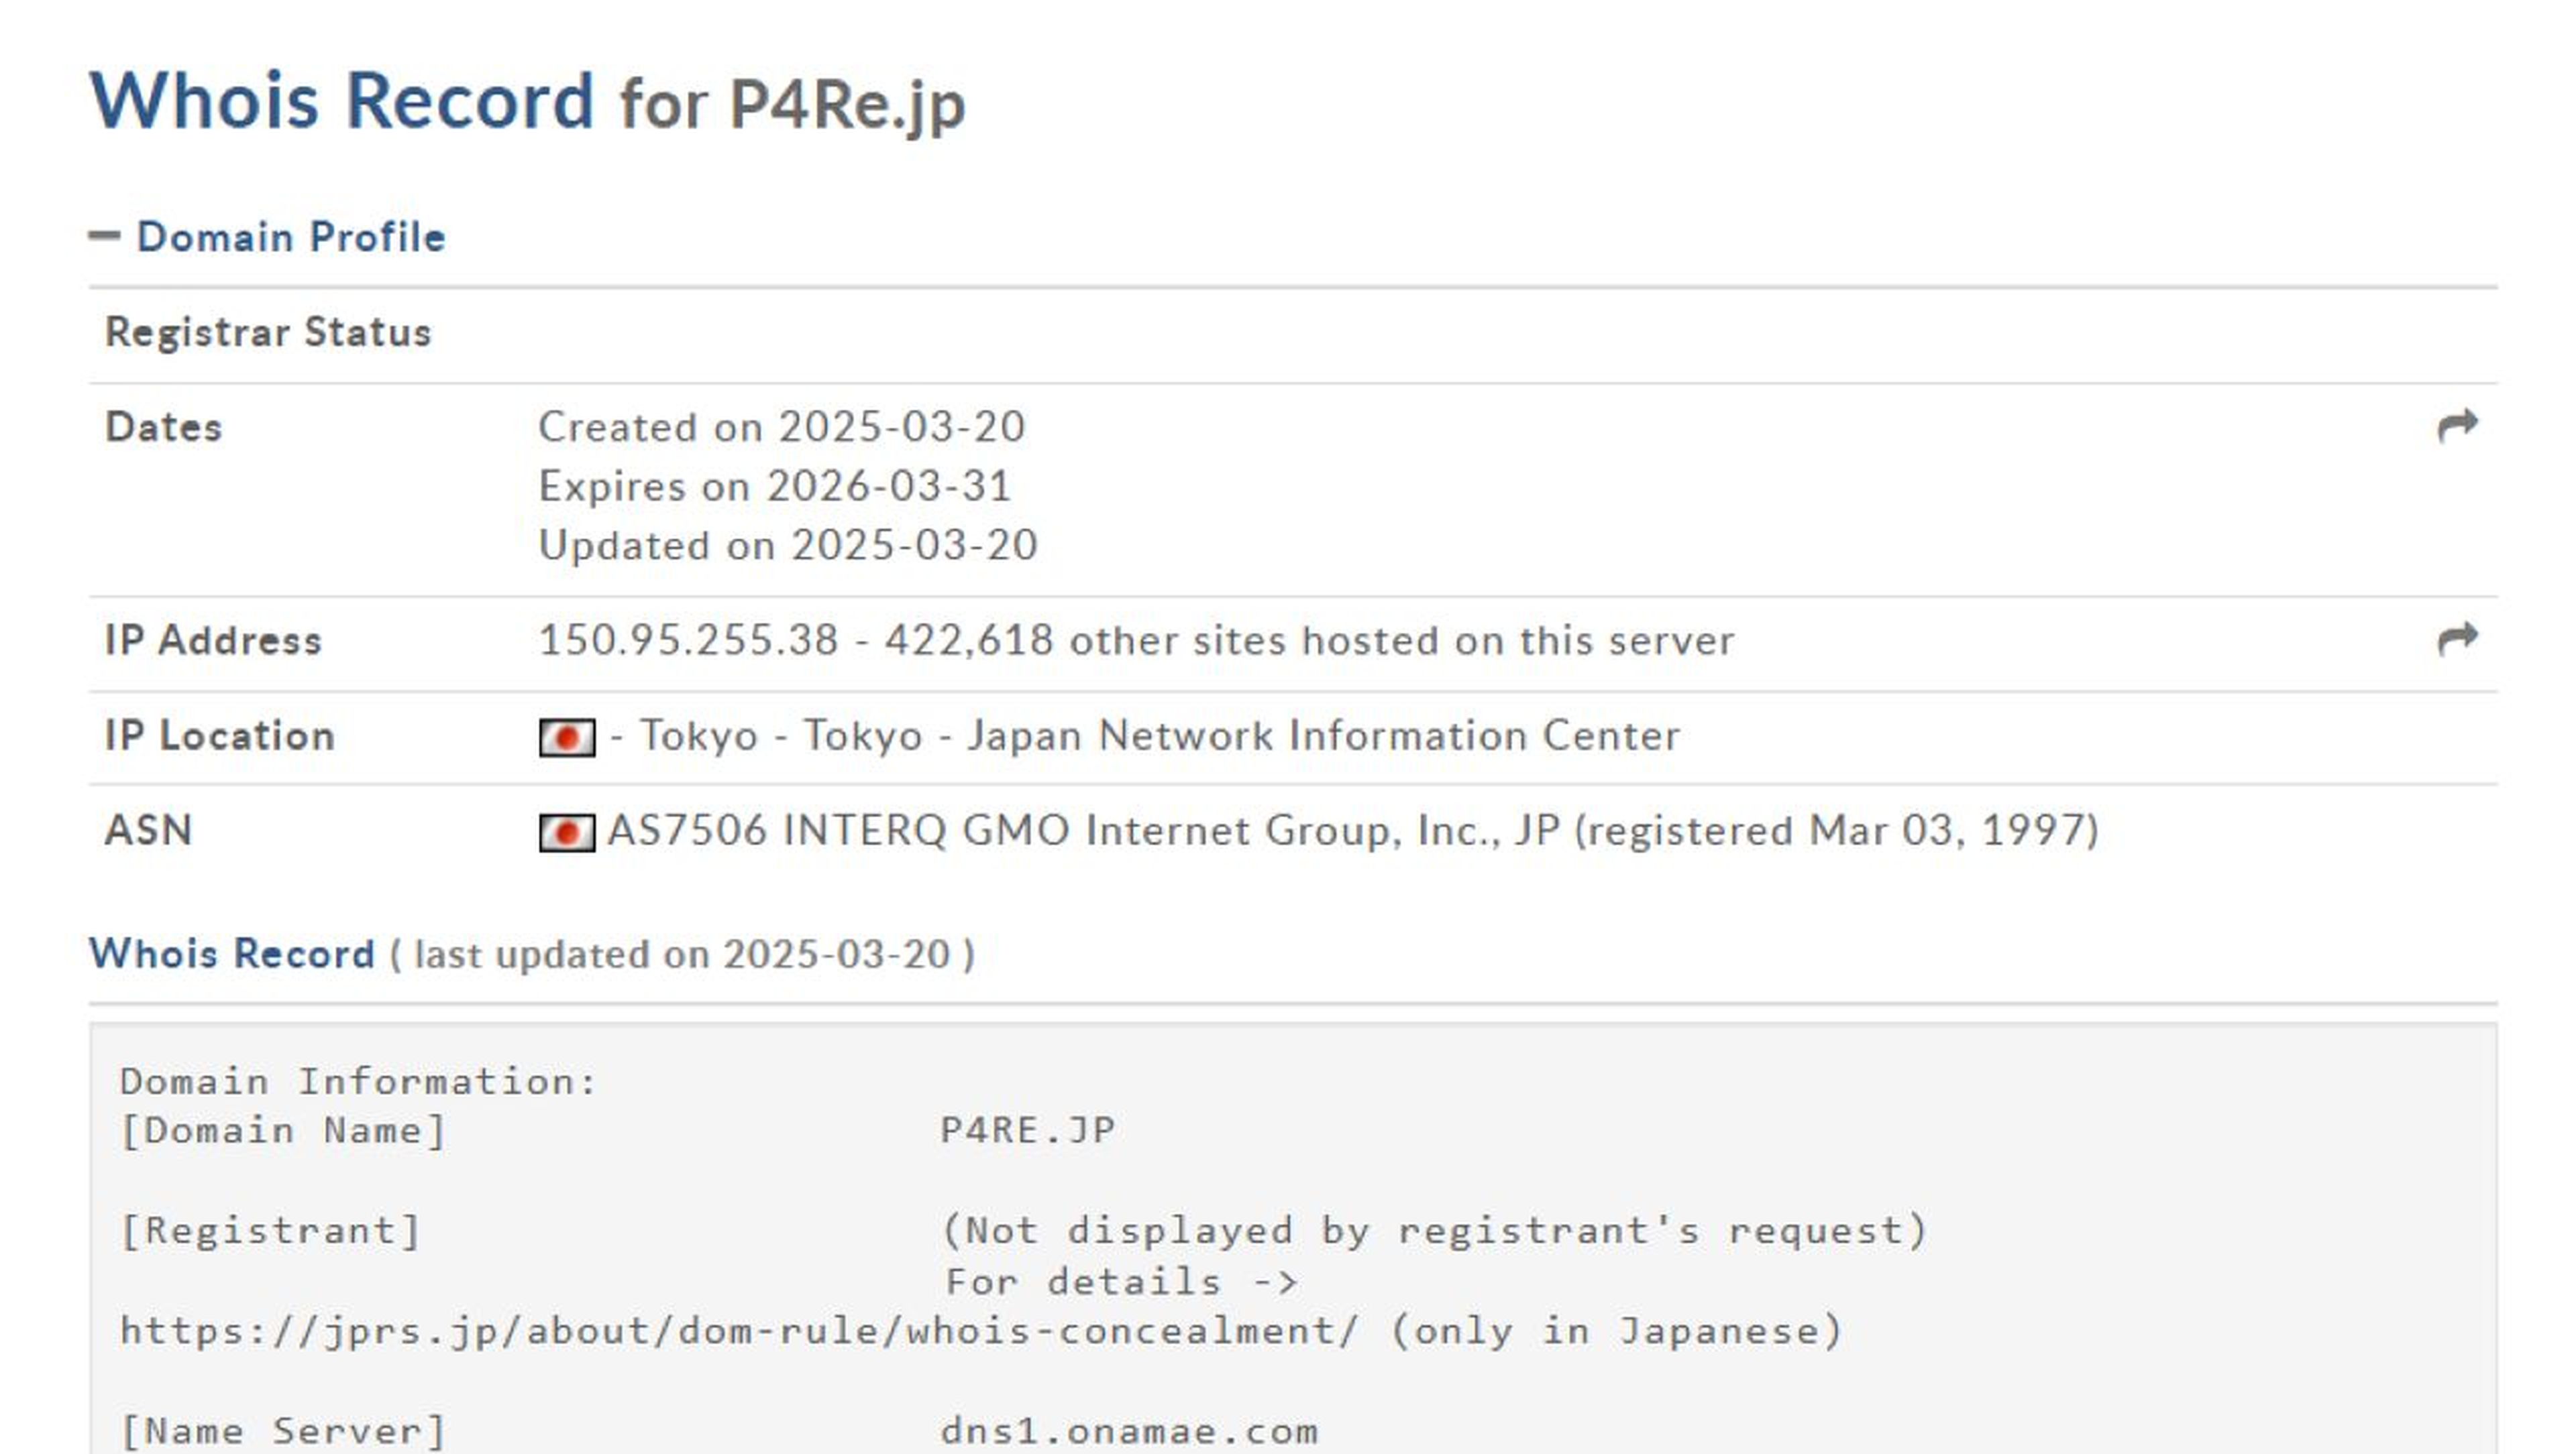Click the Expires on 2026-03-31 date
Viewport: 2576px width, 1454px height.
(774, 487)
